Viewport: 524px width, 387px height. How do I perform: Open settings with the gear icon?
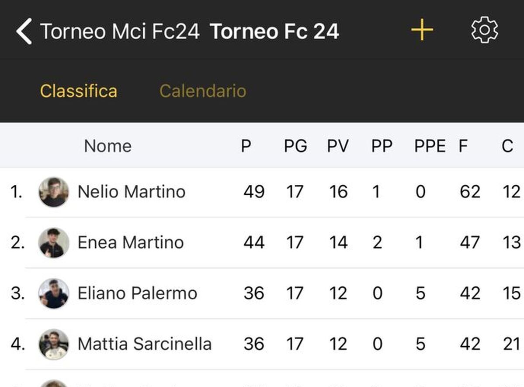[x=484, y=31]
